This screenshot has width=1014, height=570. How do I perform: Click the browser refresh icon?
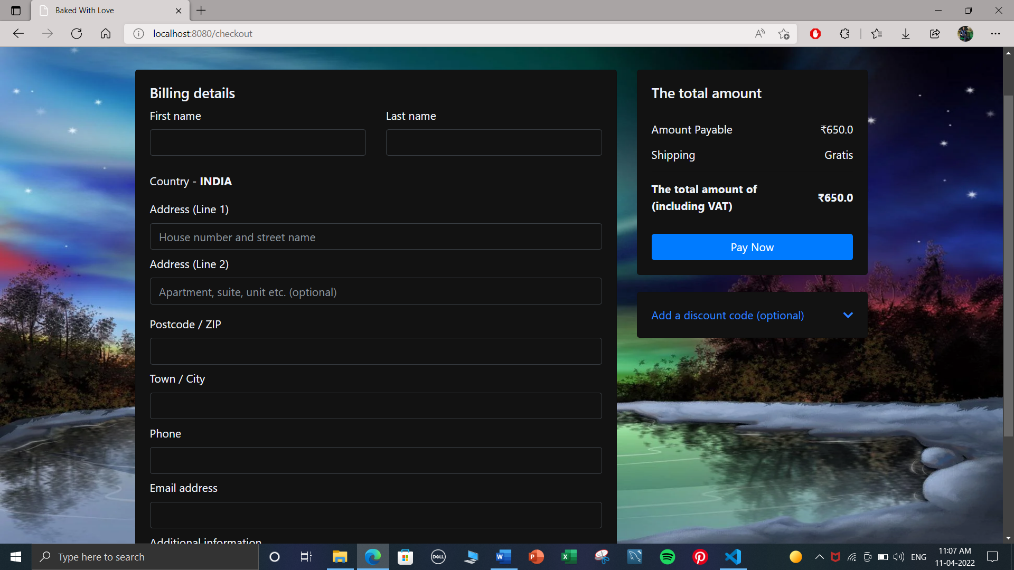77,34
